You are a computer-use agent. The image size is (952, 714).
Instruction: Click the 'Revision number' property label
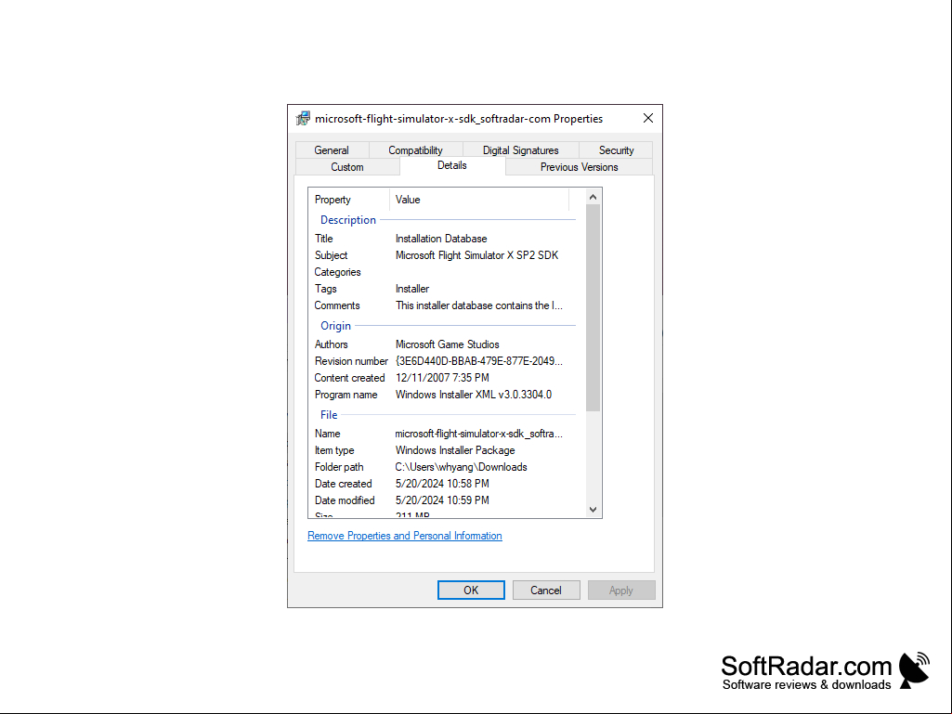[351, 361]
